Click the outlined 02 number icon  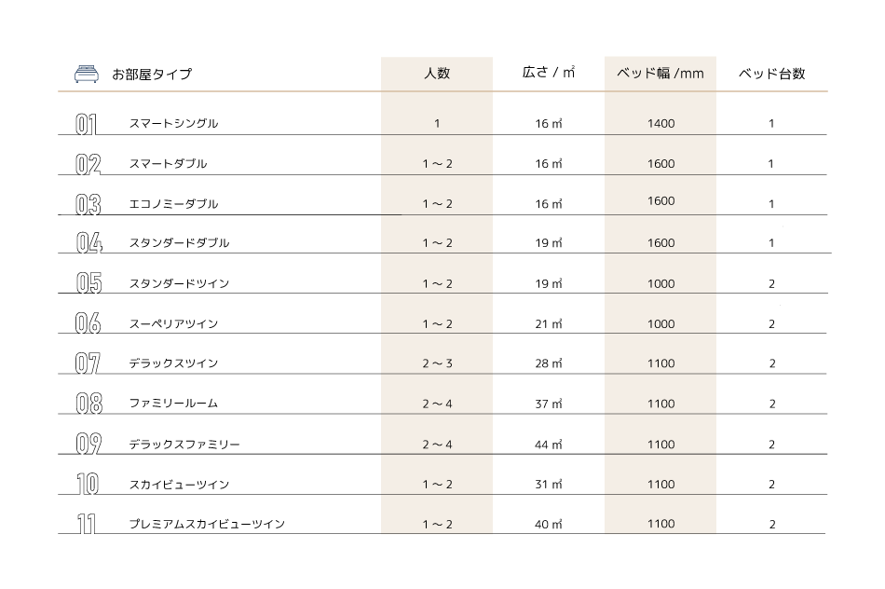pyautogui.click(x=88, y=164)
